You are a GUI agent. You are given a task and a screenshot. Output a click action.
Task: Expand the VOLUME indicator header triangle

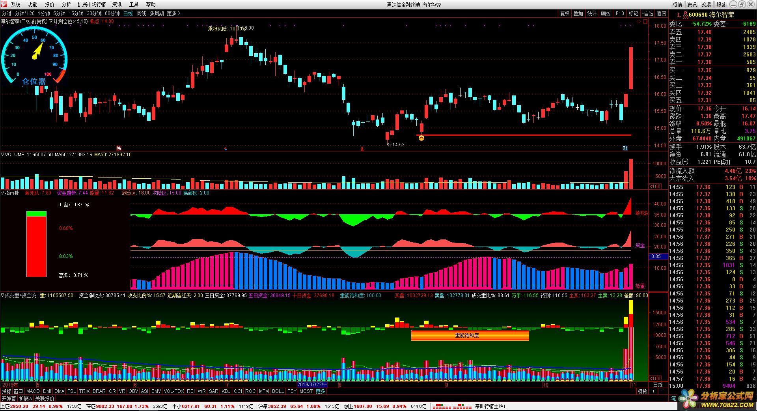[2, 155]
